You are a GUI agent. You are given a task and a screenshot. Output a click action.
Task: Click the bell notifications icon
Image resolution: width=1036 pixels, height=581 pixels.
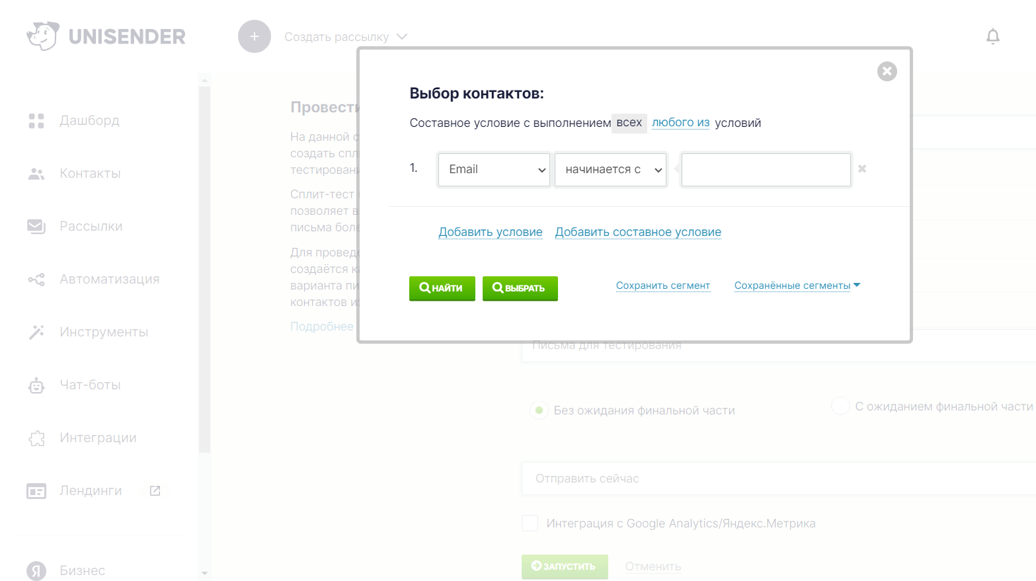click(992, 36)
